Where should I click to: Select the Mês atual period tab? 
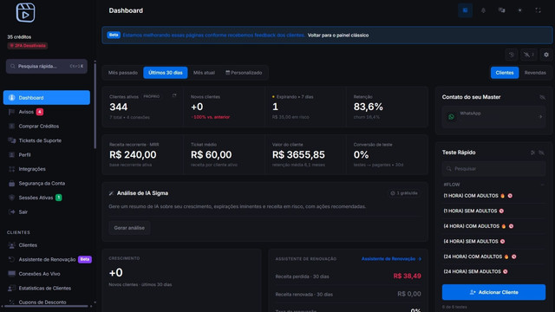tap(204, 73)
